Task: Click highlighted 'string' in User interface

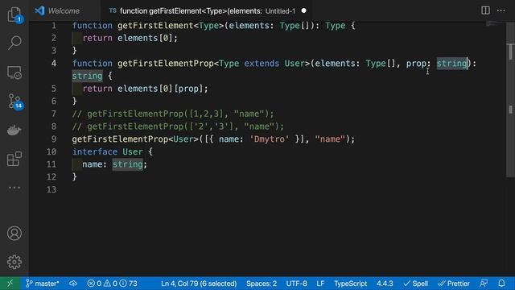Action: [x=127, y=164]
